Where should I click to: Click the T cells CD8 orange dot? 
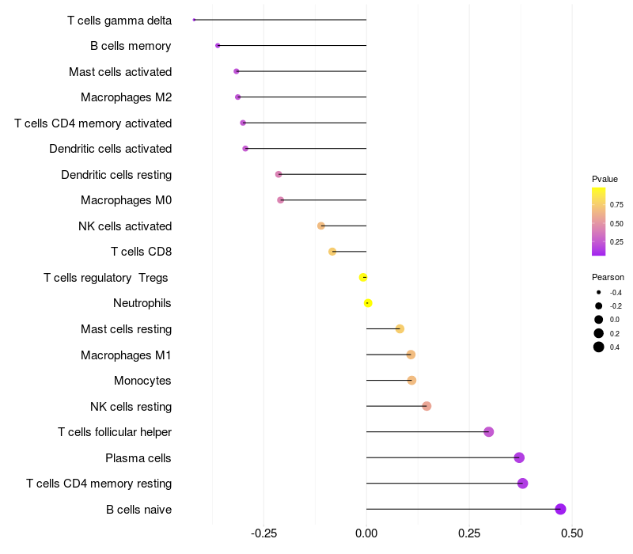[x=332, y=252]
